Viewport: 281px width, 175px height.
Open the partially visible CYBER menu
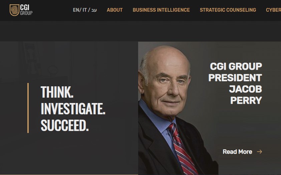coord(273,10)
